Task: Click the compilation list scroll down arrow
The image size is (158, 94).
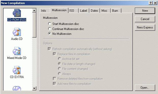Action: point(34,88)
